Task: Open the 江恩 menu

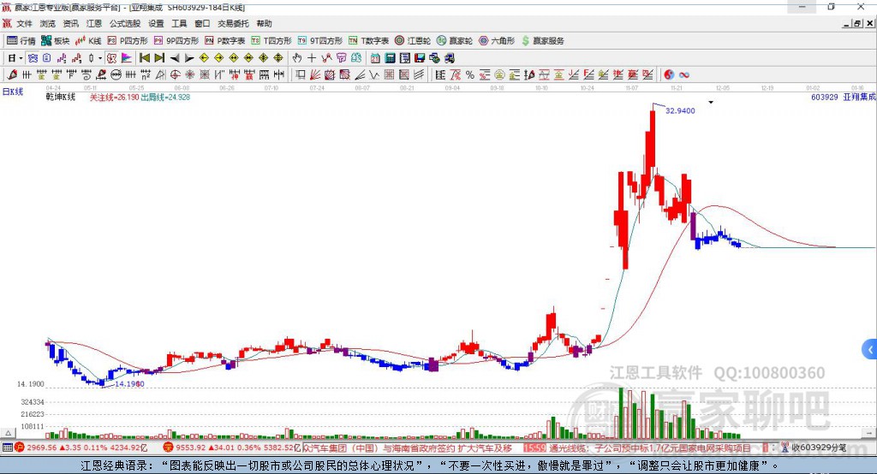Action: point(94,23)
